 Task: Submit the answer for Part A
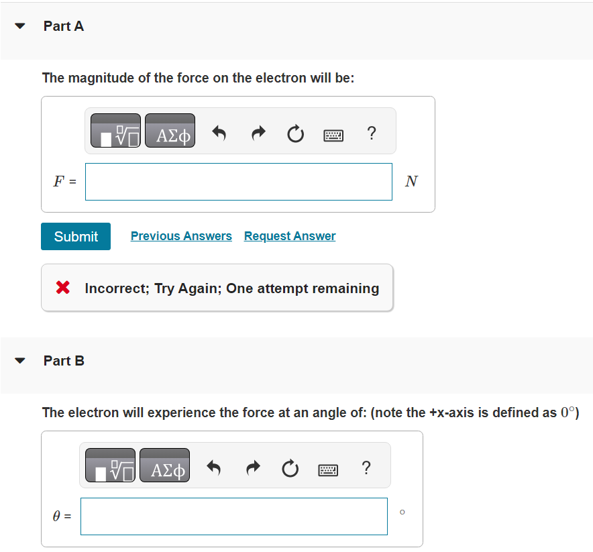75,236
